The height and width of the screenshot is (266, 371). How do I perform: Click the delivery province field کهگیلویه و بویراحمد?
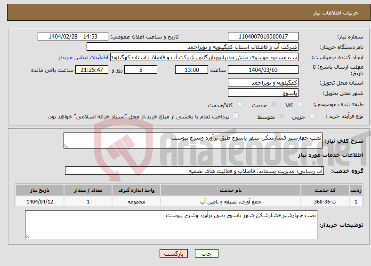pos(263,82)
